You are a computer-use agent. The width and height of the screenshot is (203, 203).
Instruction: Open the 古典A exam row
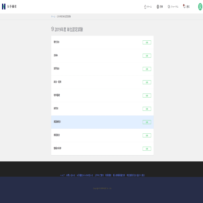tap(103, 56)
